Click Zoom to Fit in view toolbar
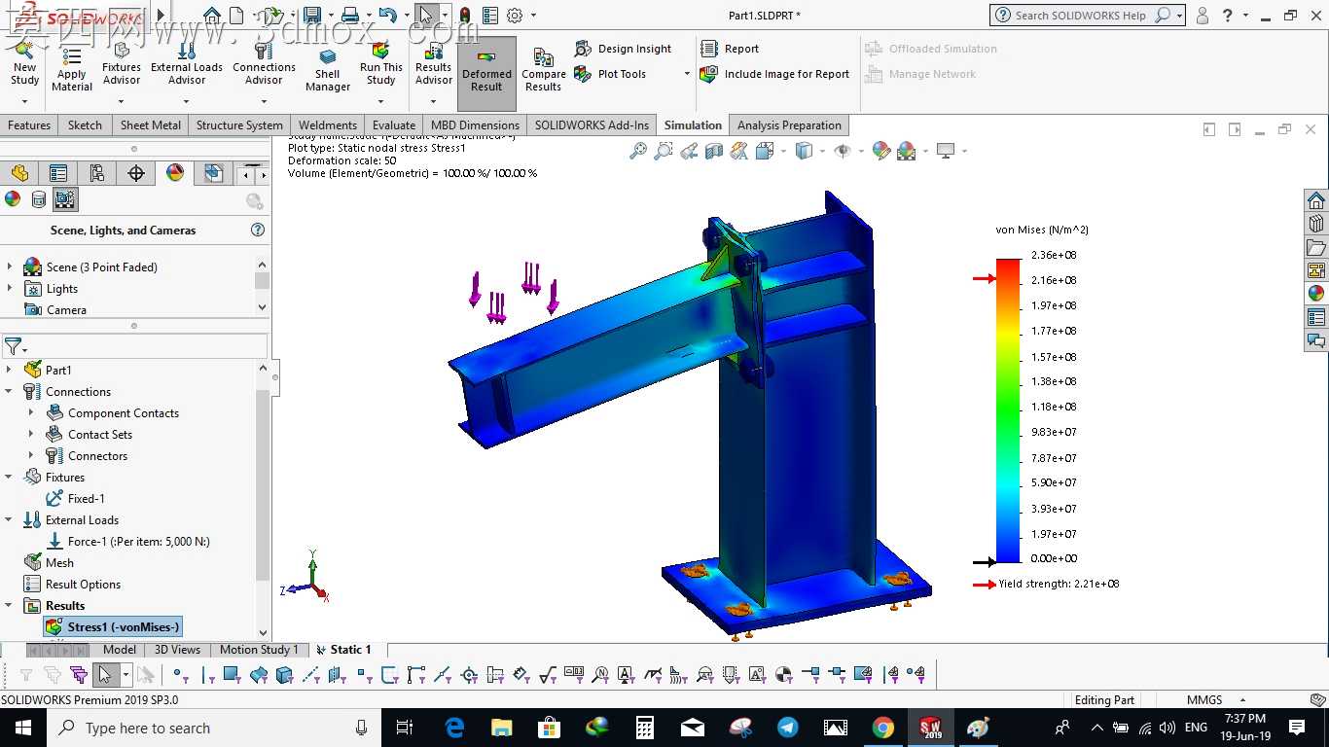 coord(638,151)
